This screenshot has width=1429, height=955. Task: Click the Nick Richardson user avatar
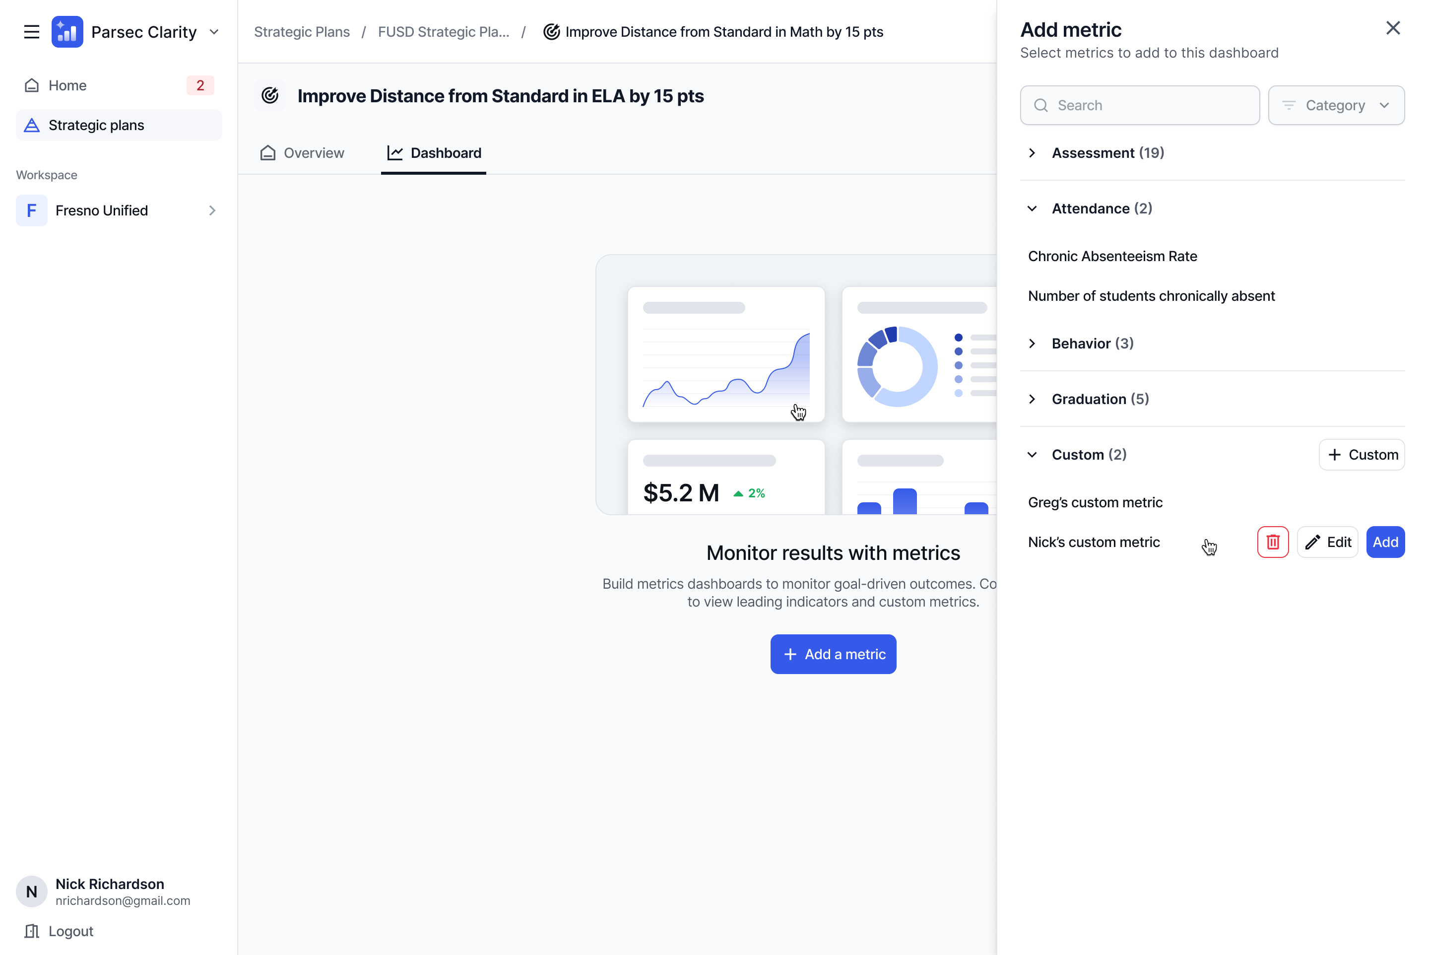coord(32,891)
